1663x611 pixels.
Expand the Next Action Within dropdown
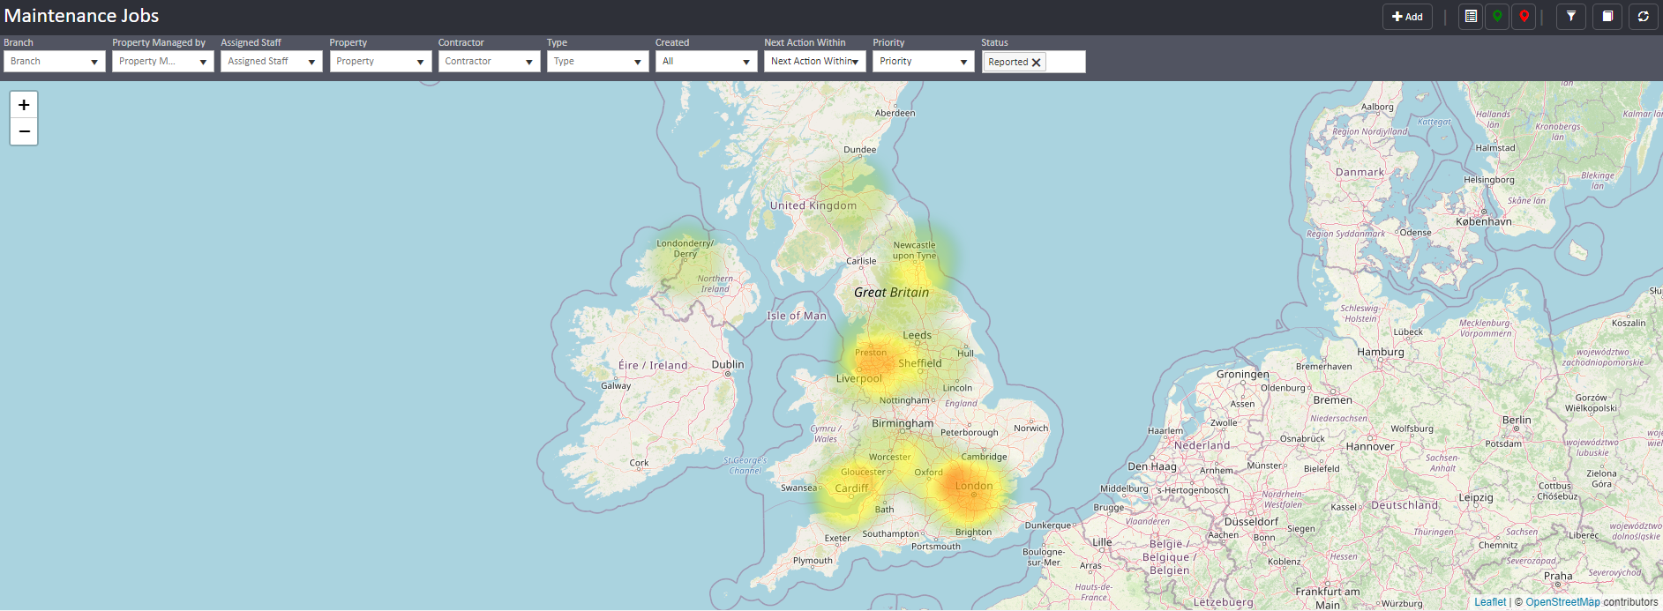[814, 62]
